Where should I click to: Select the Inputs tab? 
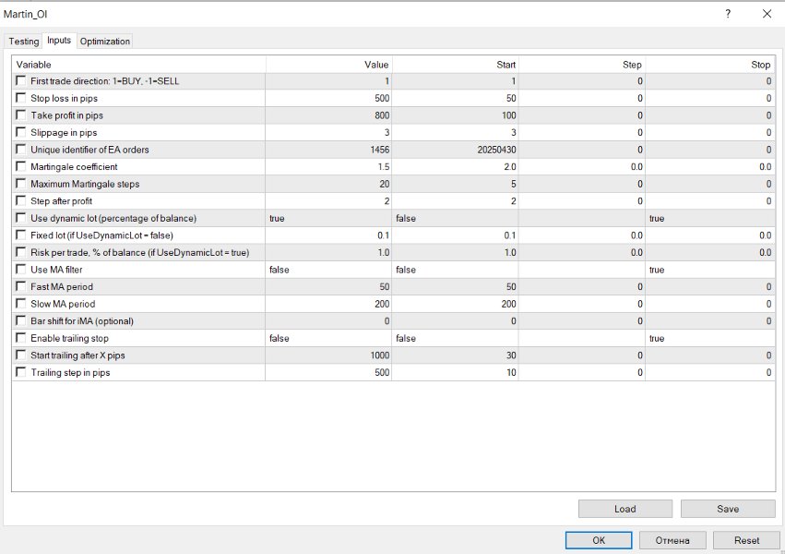[59, 40]
